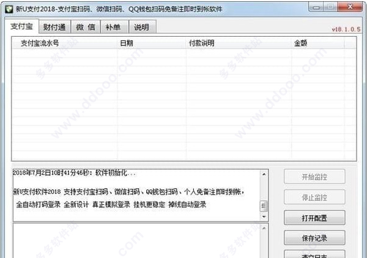Click the 停止监控 button
This screenshot has height=258, width=367.
pos(314,197)
